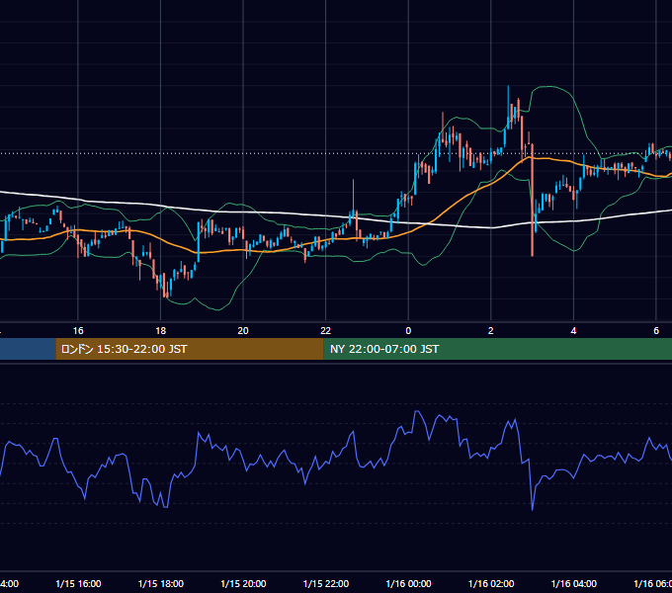Click the 16 hour label on price chart
Image resolution: width=672 pixels, height=593 pixels.
point(78,331)
